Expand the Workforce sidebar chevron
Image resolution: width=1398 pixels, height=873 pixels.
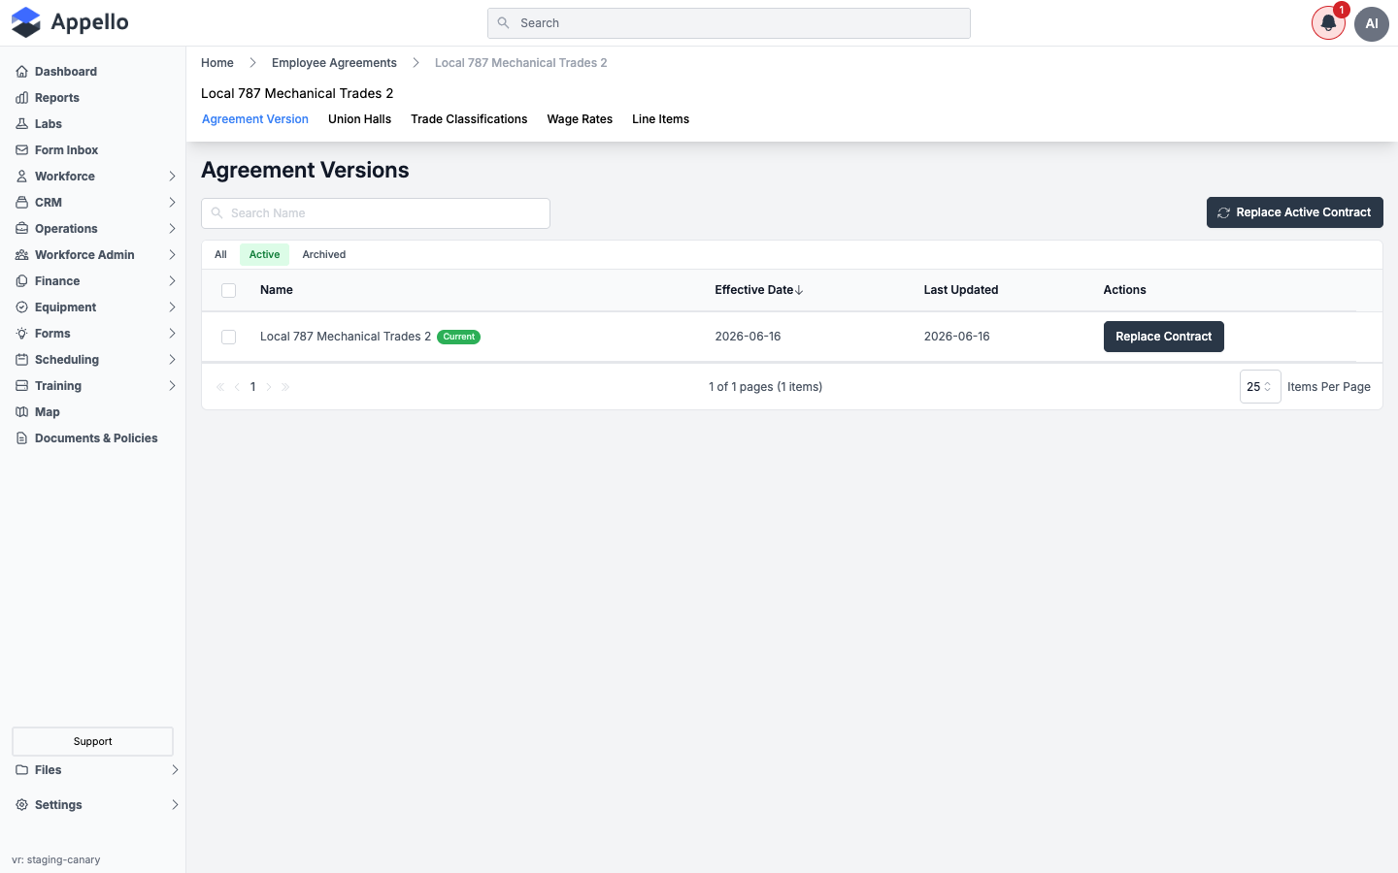point(172,177)
